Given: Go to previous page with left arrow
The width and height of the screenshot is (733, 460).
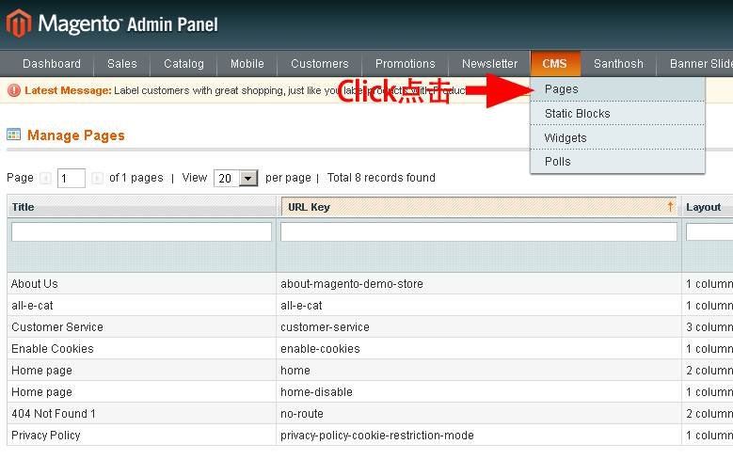Looking at the screenshot, I should (44, 178).
